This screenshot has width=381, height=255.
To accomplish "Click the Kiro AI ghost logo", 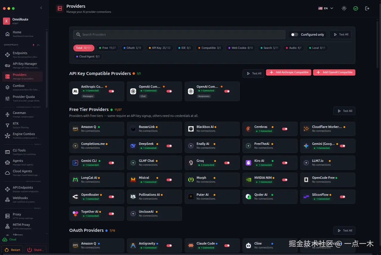I will (x=248, y=163).
